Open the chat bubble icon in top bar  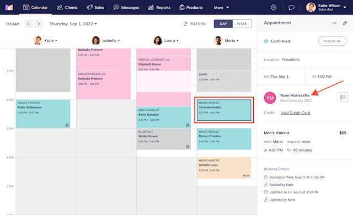[291, 7]
